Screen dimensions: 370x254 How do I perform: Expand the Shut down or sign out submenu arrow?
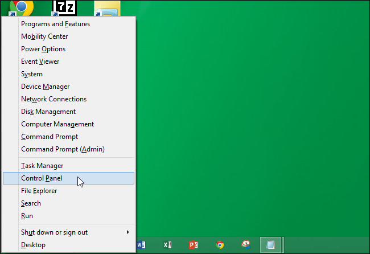(x=128, y=232)
